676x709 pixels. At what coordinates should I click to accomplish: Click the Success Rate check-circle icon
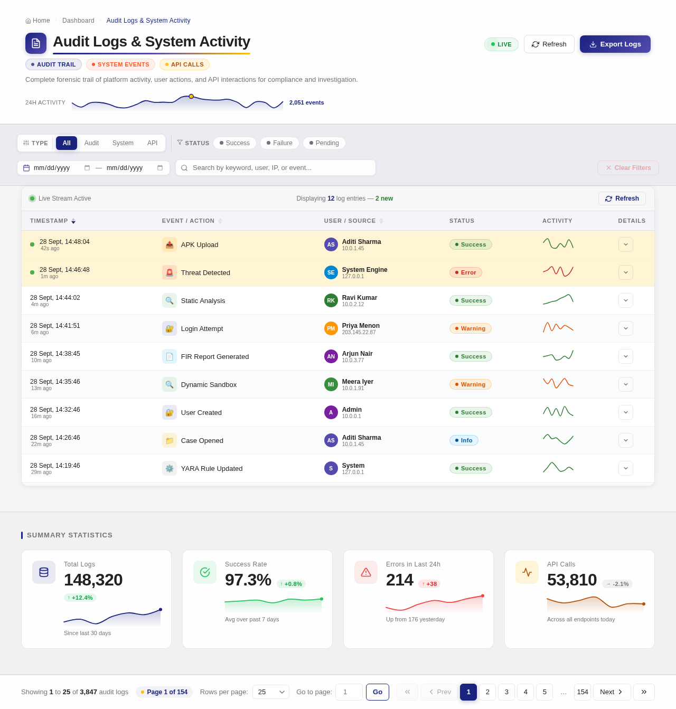(205, 572)
